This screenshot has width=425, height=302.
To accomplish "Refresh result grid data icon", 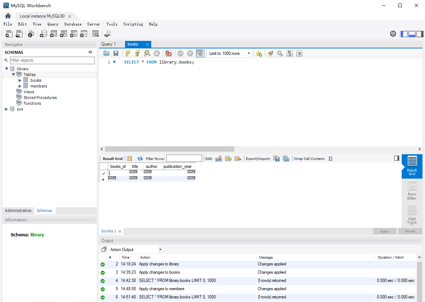I will click(x=140, y=159).
